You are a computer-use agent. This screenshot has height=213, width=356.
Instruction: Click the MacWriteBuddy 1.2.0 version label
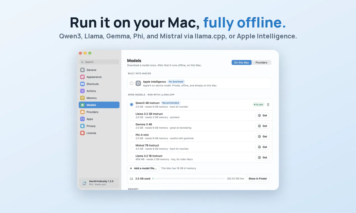[x=101, y=181]
